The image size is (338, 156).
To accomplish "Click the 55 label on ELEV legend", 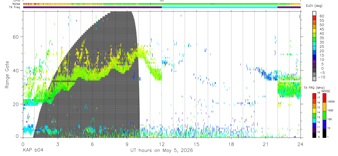I will point(321,20).
